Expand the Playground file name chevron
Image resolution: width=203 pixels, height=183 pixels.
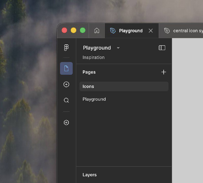pyautogui.click(x=118, y=48)
